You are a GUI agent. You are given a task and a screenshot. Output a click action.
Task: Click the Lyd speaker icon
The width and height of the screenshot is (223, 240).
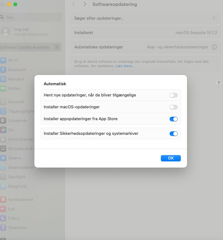pos(3,209)
